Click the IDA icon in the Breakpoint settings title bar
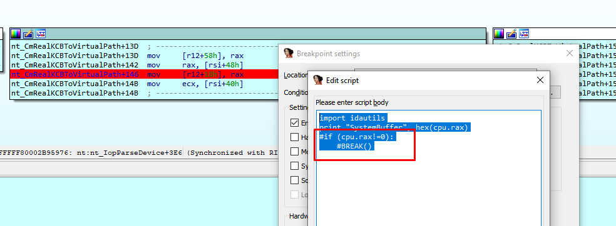Image resolution: width=616 pixels, height=226 pixels. click(289, 54)
